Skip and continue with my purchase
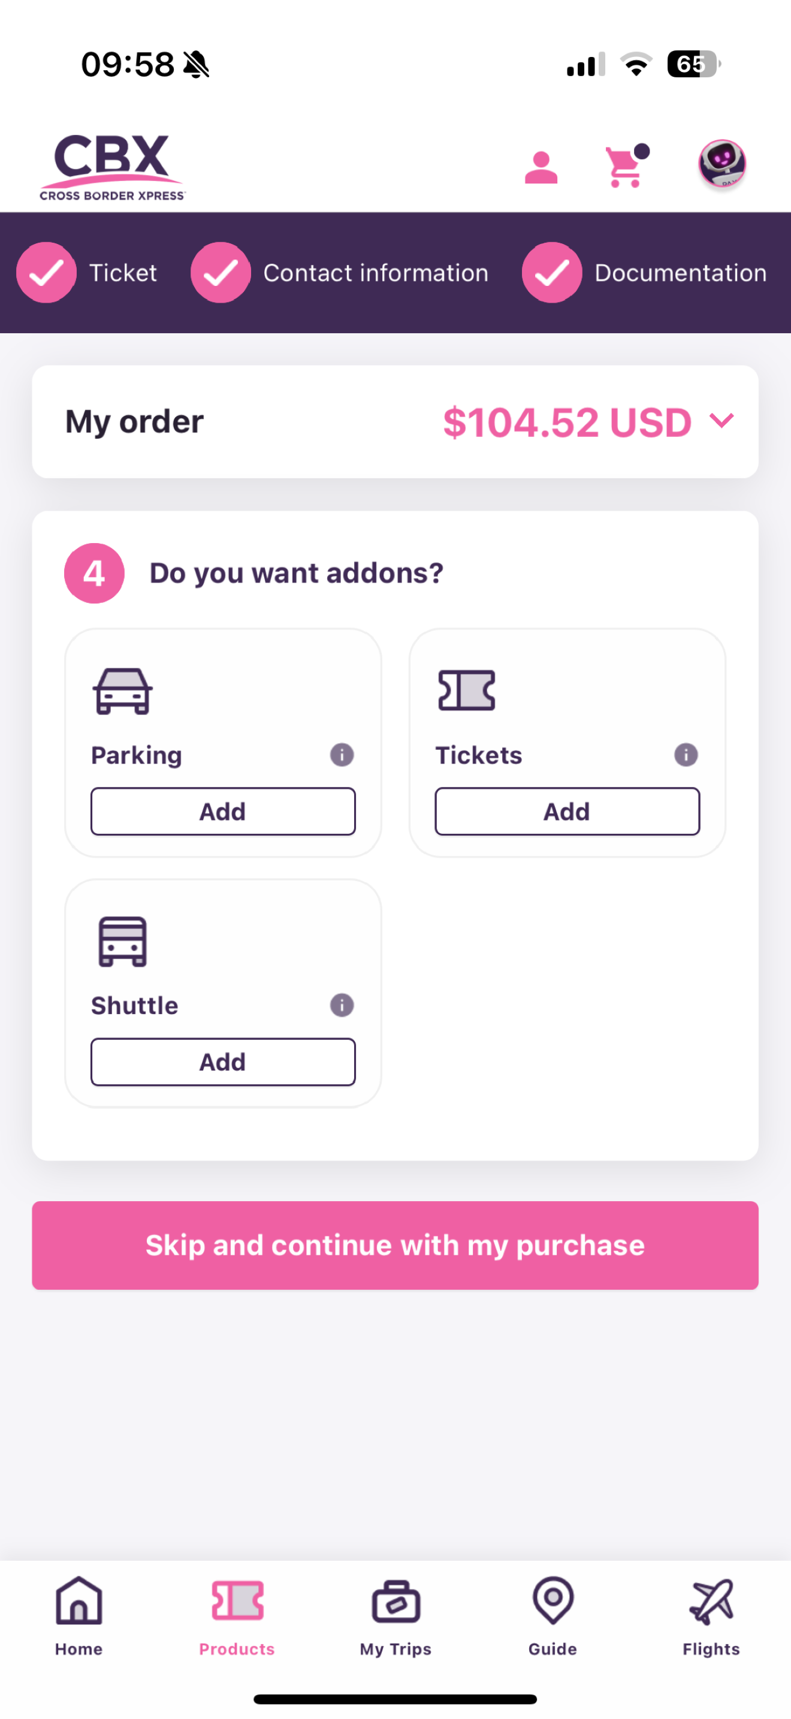The width and height of the screenshot is (791, 1719). [x=395, y=1245]
